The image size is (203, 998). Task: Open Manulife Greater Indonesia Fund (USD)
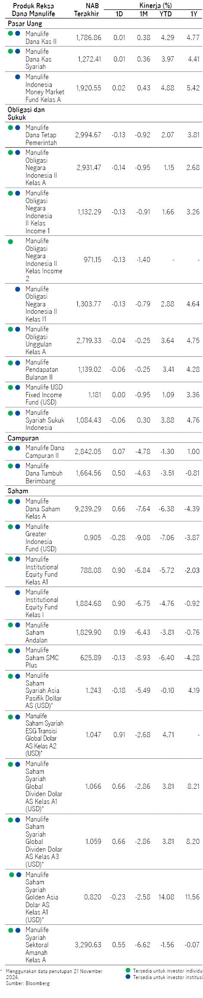click(41, 538)
